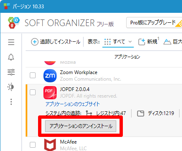Select the 巨大 filter tab
Viewport: 182px width, 151px height.
point(172,42)
